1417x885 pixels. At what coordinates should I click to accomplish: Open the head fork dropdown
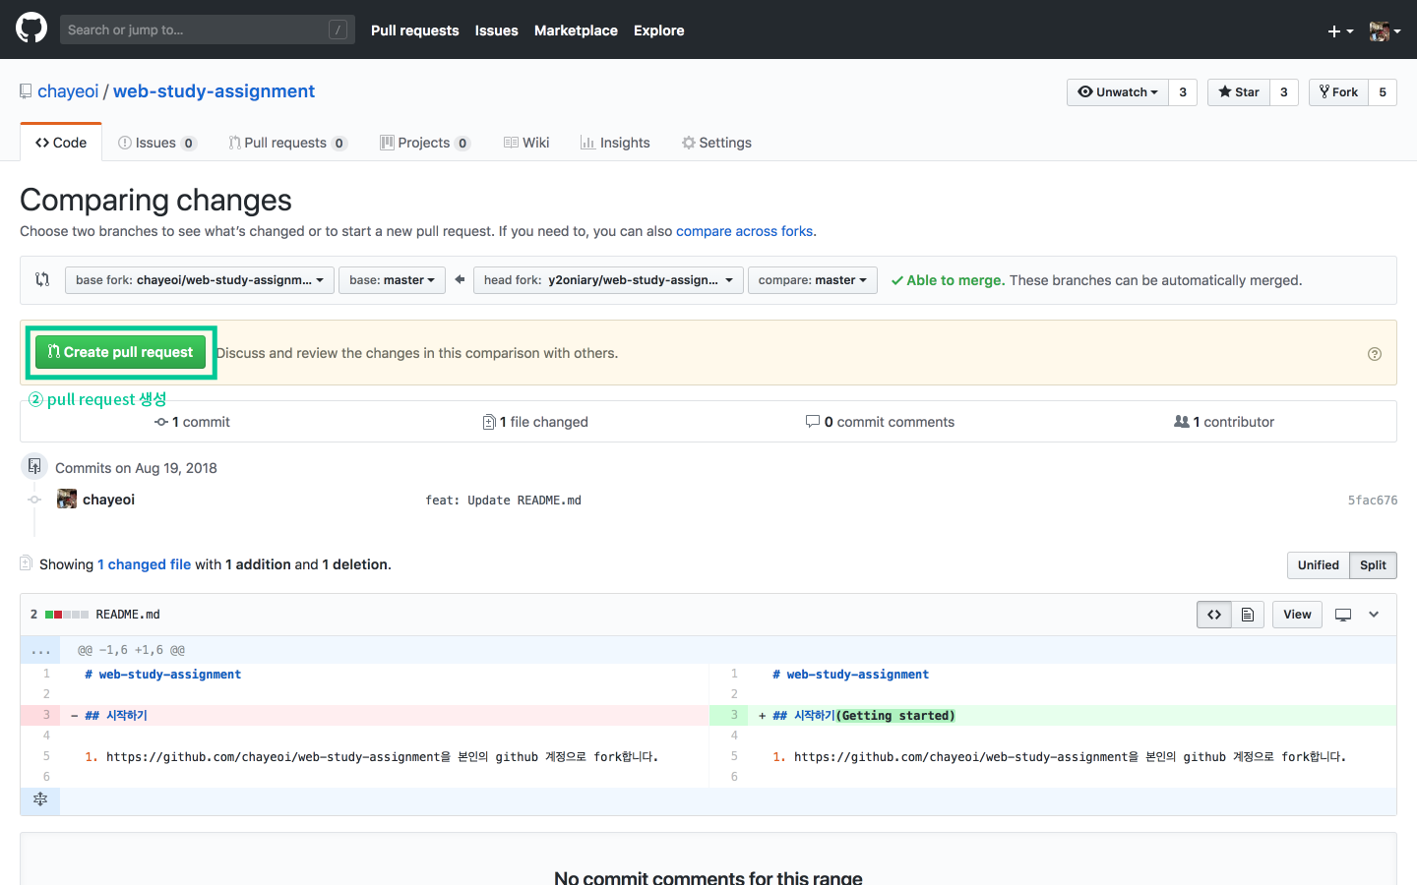608,280
